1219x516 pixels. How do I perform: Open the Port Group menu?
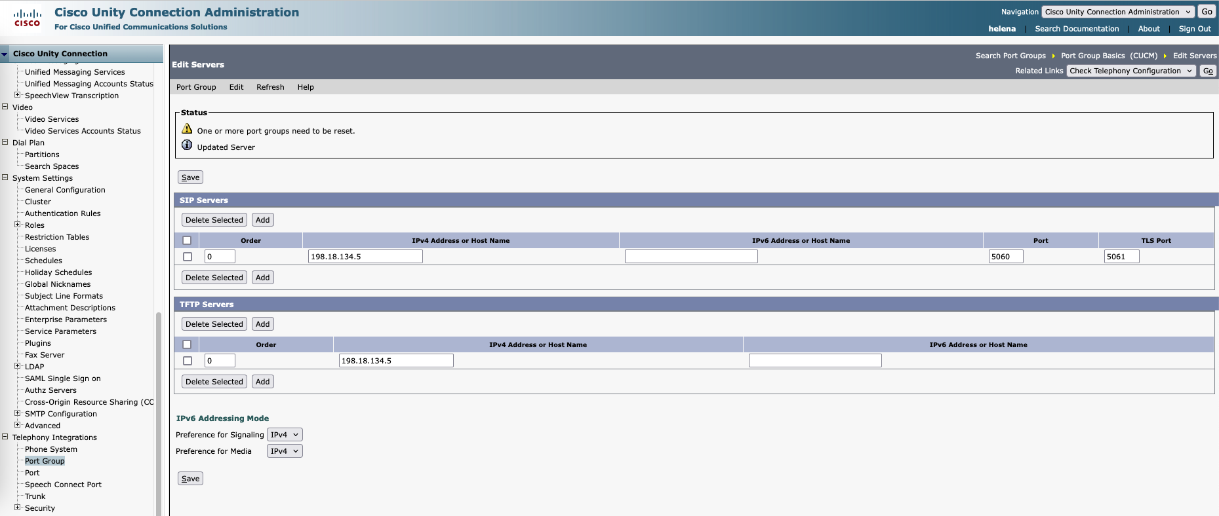(196, 87)
